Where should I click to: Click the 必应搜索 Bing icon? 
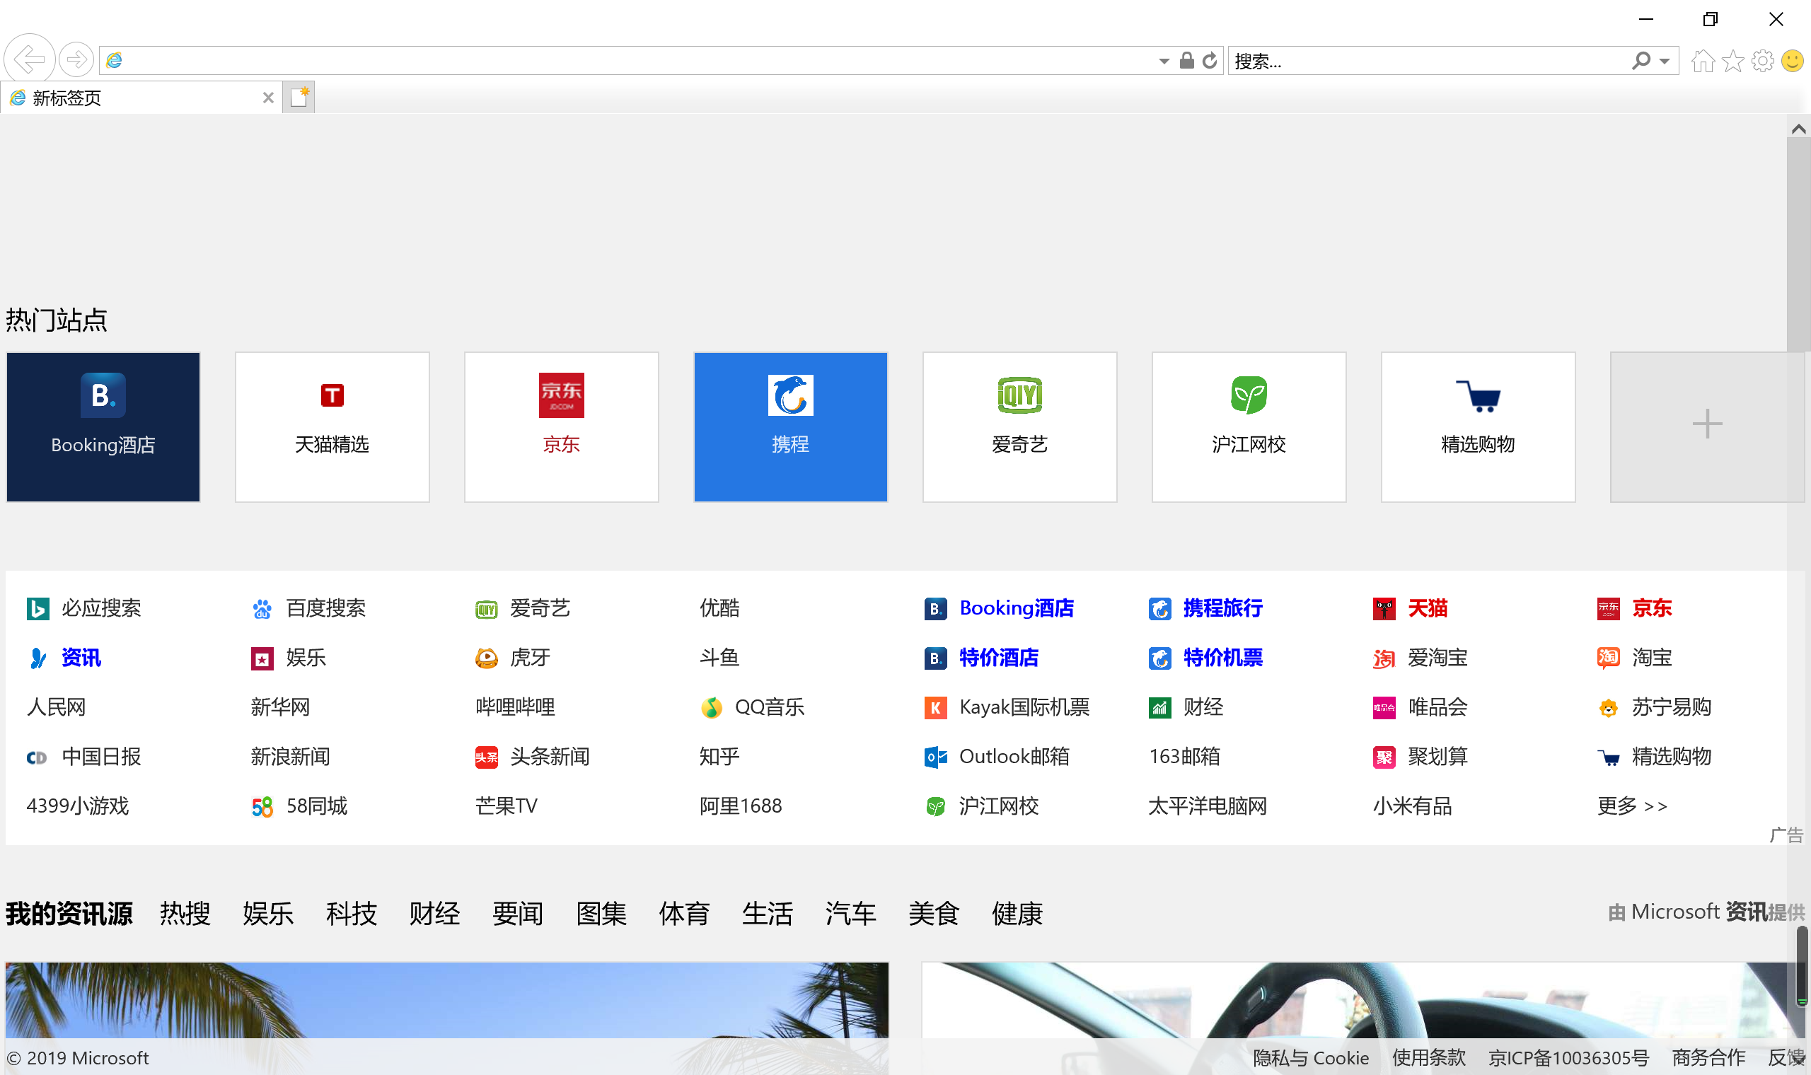point(37,608)
